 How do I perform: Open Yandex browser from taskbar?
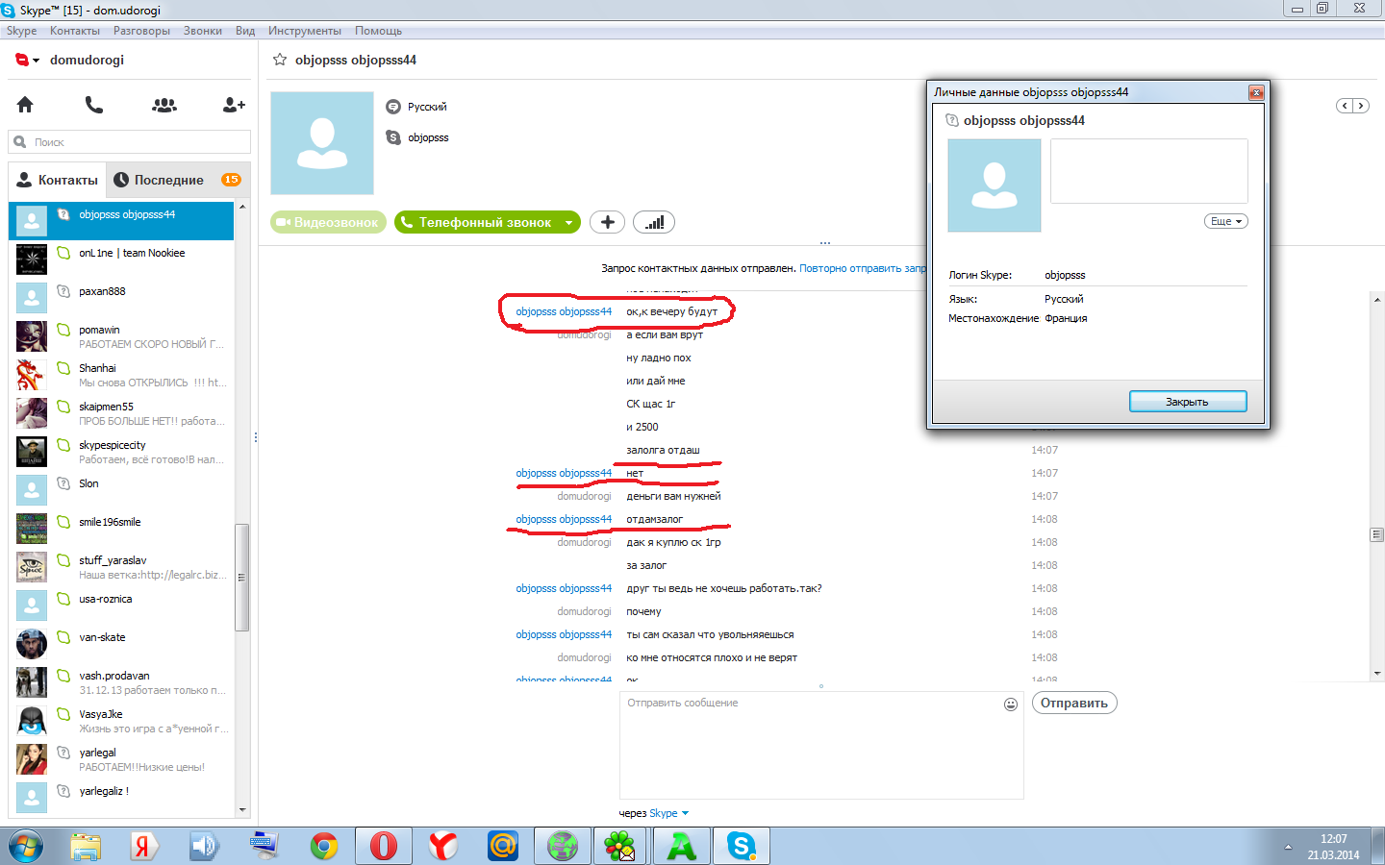coord(443,846)
